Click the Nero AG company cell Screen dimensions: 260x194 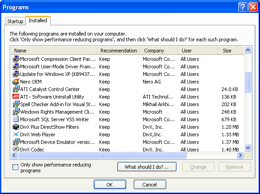152,82
